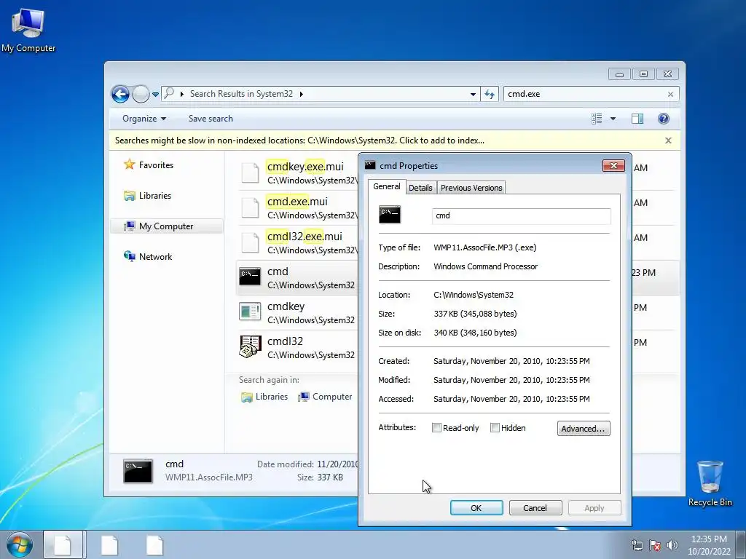Open the Organize menu
Image resolution: width=746 pixels, height=559 pixels.
144,119
